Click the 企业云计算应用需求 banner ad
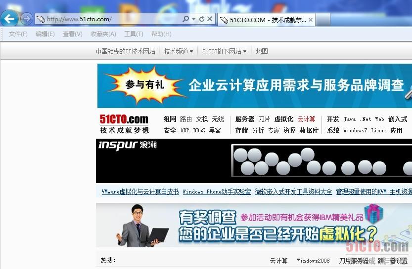The image size is (412, 269). click(254, 86)
